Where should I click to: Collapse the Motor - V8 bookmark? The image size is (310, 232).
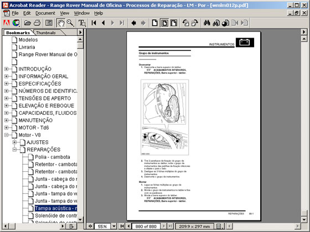pyautogui.click(x=6, y=135)
